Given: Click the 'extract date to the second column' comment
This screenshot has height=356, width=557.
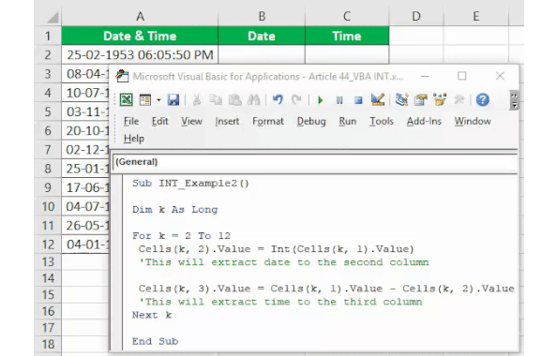Looking at the screenshot, I should tap(284, 262).
